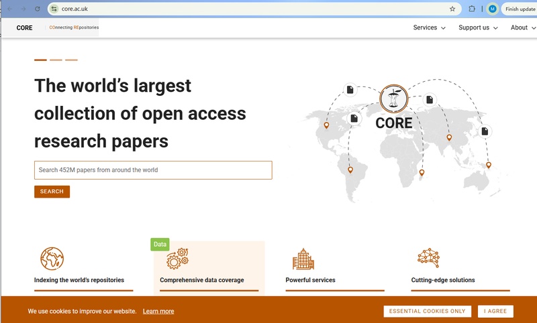Open the Chrome profile avatar
The image size is (537, 323).
[x=493, y=9]
